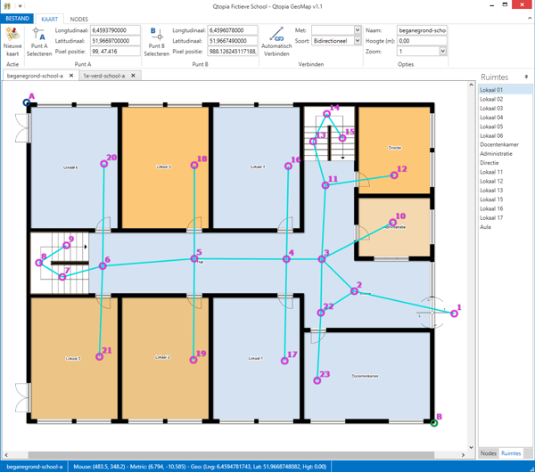Screen dimensions: 535x472
Task: Pin the Ruimtes panel
Action: (x=526, y=77)
